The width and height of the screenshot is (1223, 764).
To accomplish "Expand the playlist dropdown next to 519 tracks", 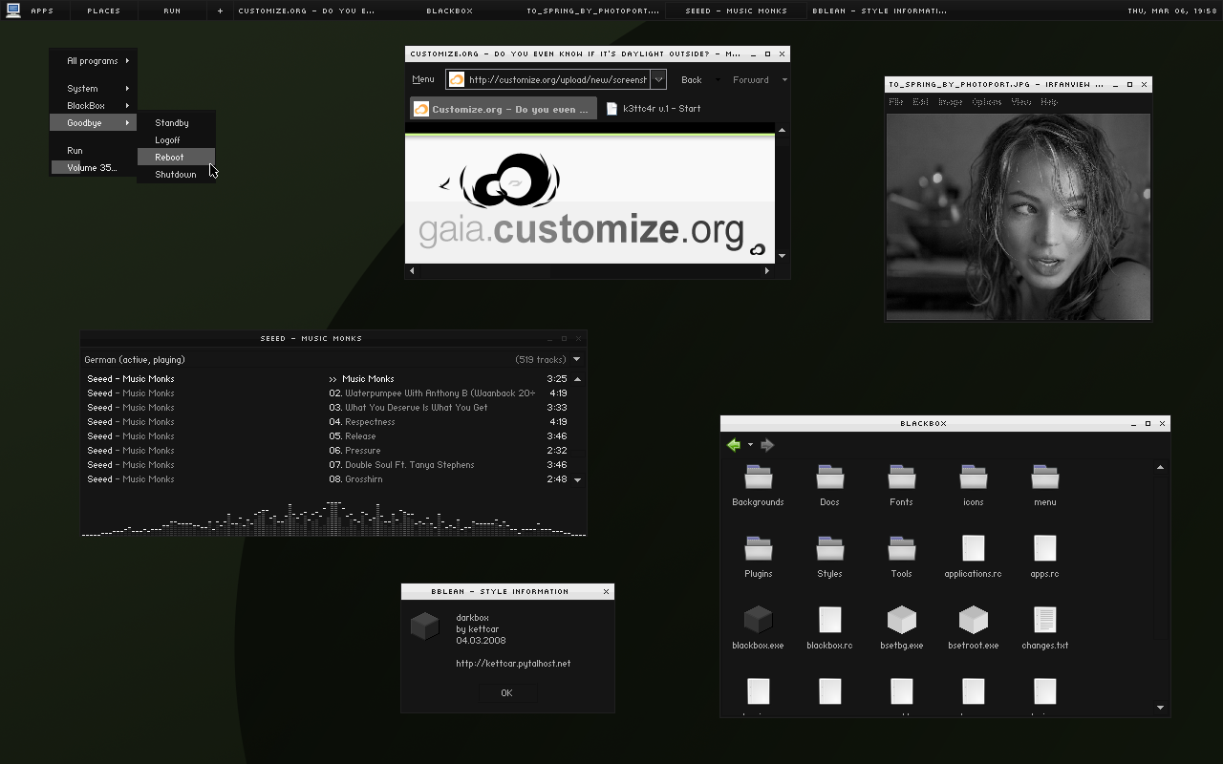I will 576,360.
